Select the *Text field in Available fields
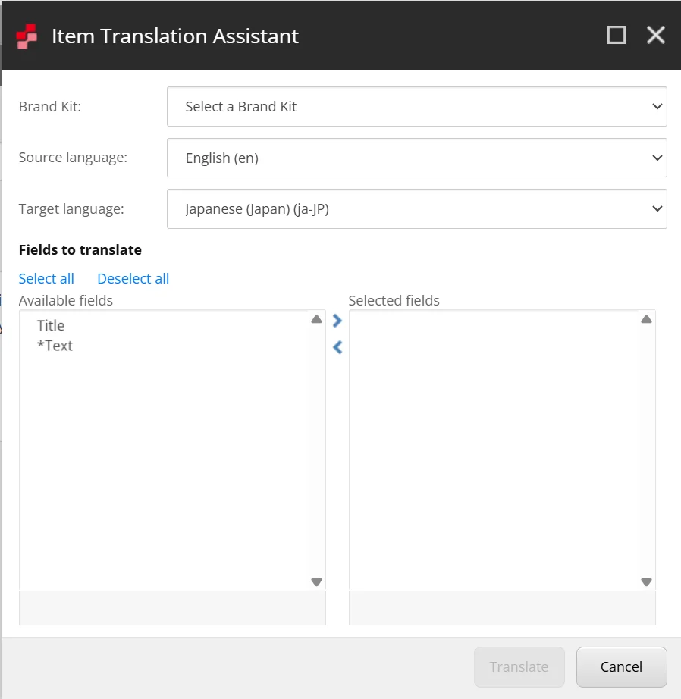681x699 pixels. click(55, 346)
